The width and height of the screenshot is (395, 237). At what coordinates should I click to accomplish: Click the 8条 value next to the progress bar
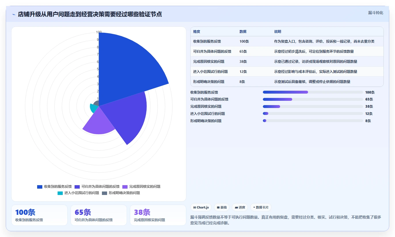(x=368, y=121)
